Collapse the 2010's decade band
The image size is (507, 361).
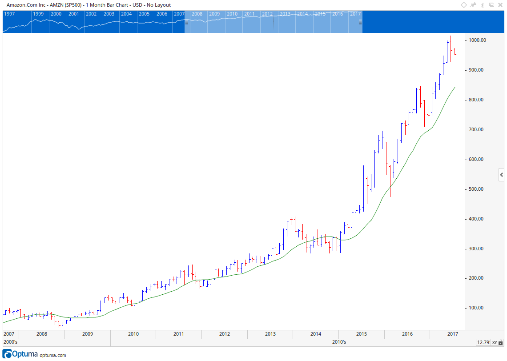pos(339,342)
